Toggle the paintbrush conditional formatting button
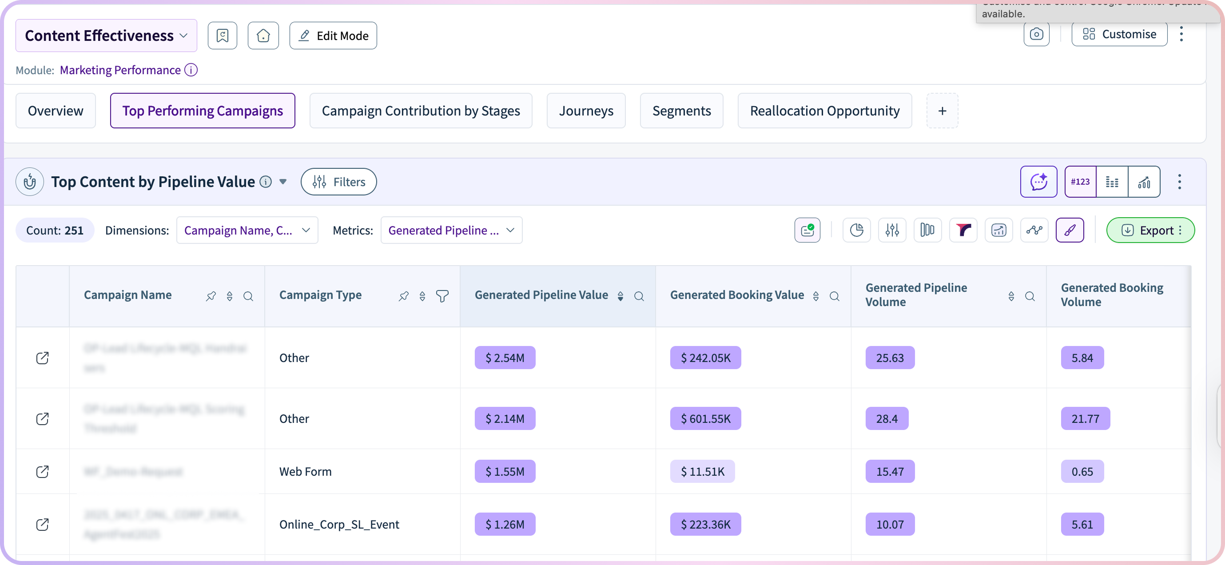This screenshot has width=1225, height=565. point(1070,230)
